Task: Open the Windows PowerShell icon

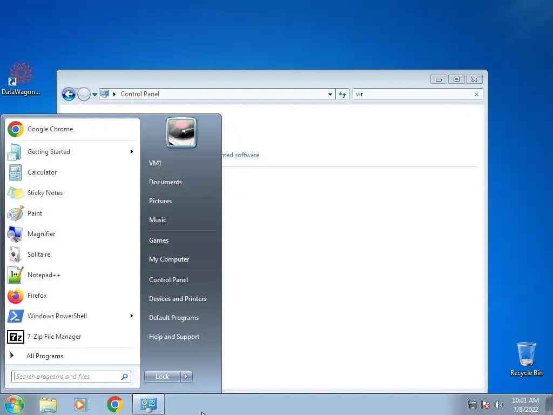Action: point(15,316)
